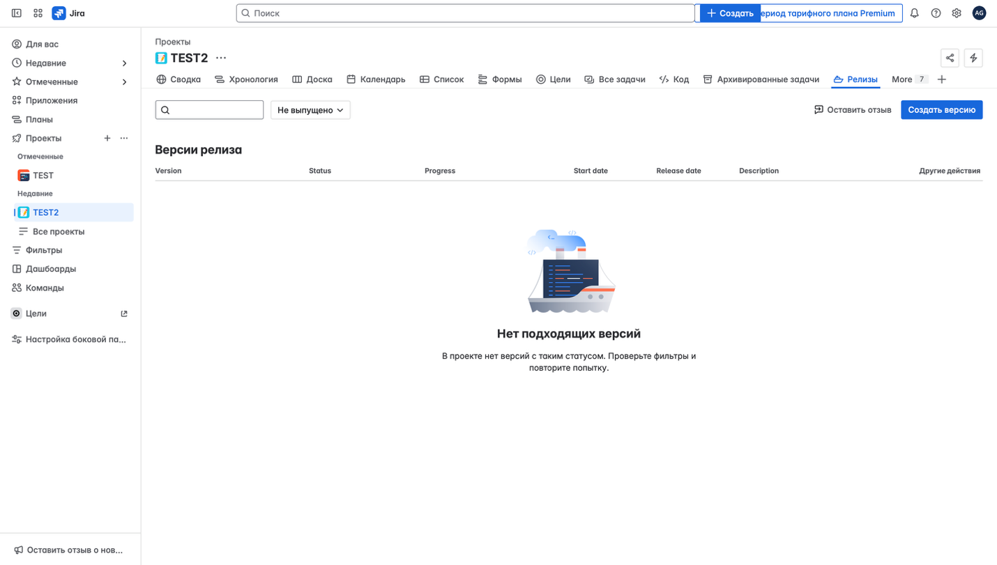Open the AG user avatar
The width and height of the screenshot is (997, 565).
[x=980, y=13]
